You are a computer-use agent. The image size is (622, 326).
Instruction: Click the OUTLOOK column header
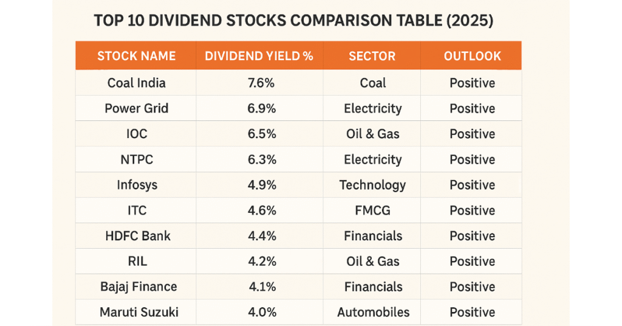point(472,56)
